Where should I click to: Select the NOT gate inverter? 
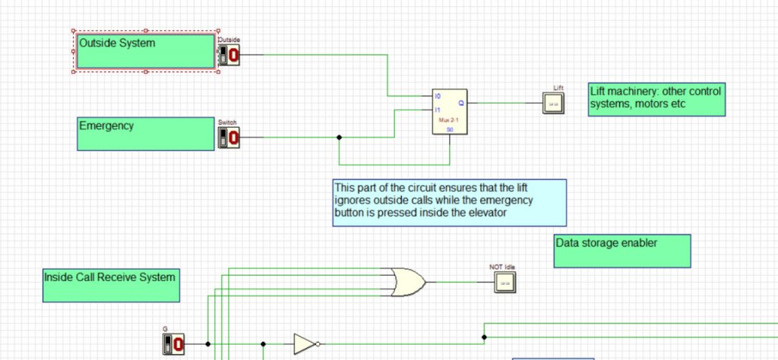point(305,344)
